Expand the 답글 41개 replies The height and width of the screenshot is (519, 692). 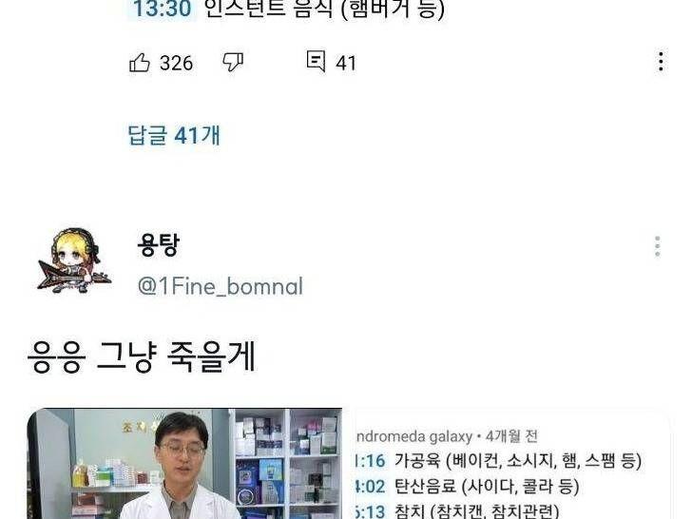(174, 135)
